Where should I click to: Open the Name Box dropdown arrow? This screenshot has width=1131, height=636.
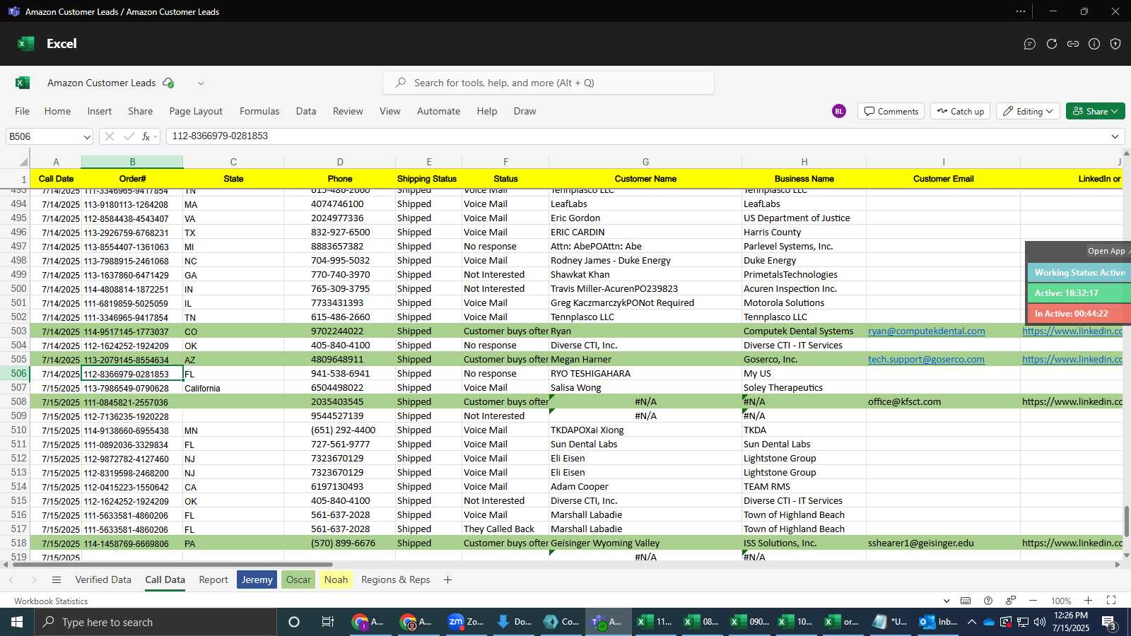86,137
